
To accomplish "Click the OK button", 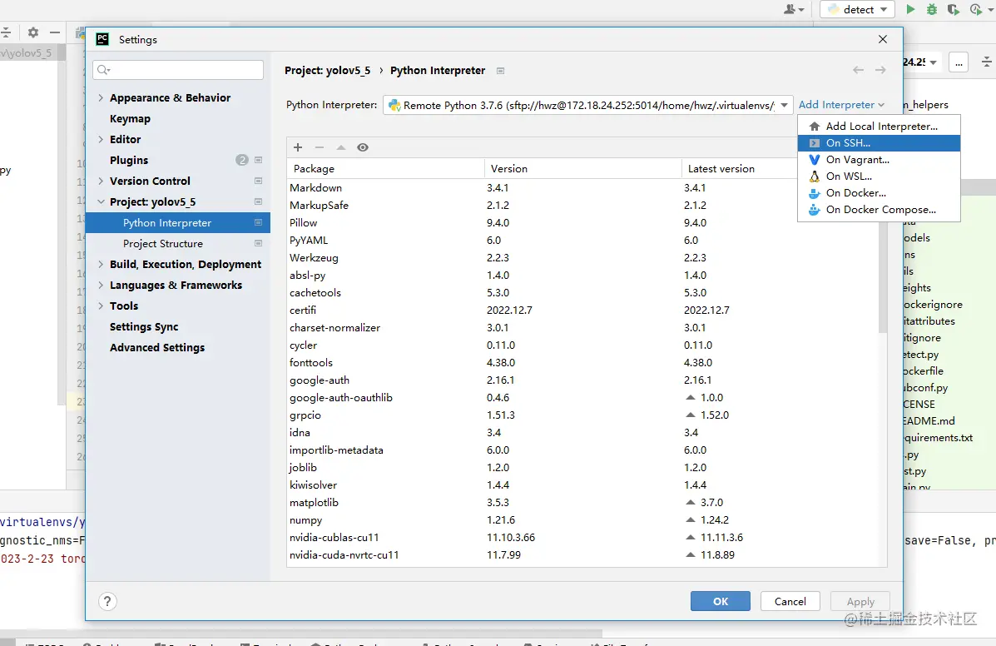I will [x=721, y=601].
